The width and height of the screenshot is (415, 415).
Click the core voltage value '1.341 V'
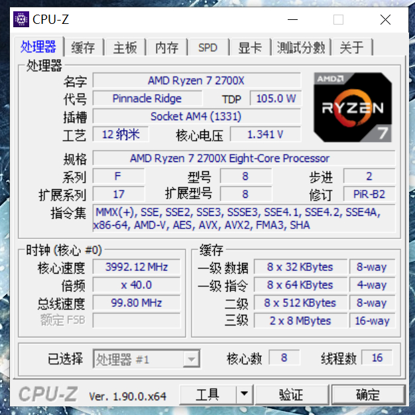click(x=265, y=134)
